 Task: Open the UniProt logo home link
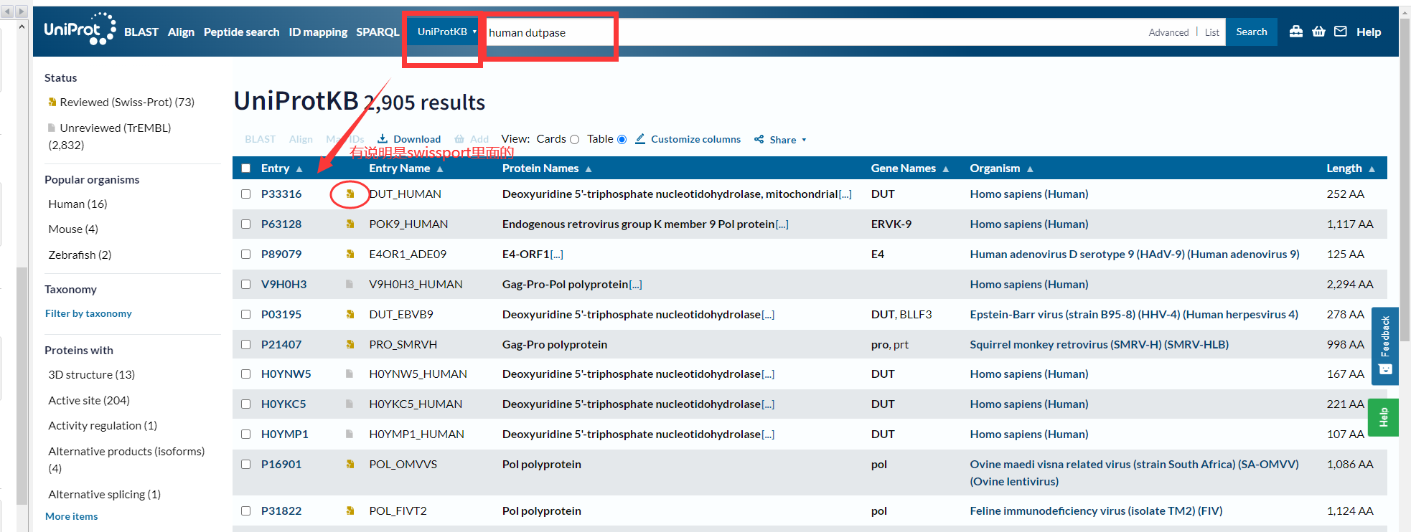click(80, 29)
